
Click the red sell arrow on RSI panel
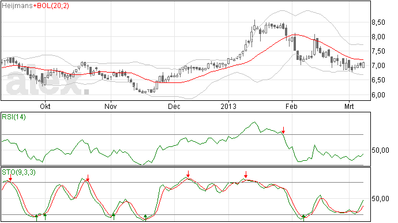click(x=284, y=130)
